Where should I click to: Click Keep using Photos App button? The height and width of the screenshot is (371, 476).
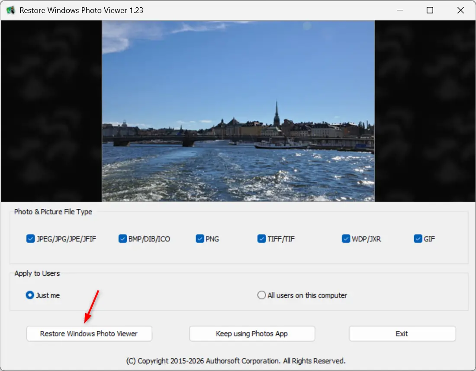252,334
